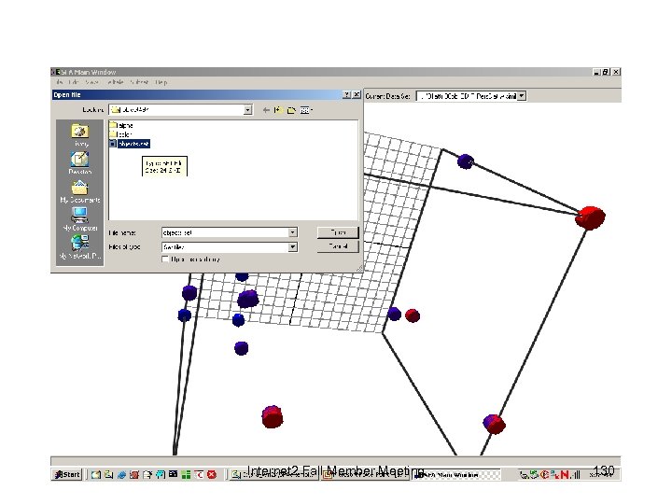
Task: Go to My Network Places shortcut
Action: (80, 247)
